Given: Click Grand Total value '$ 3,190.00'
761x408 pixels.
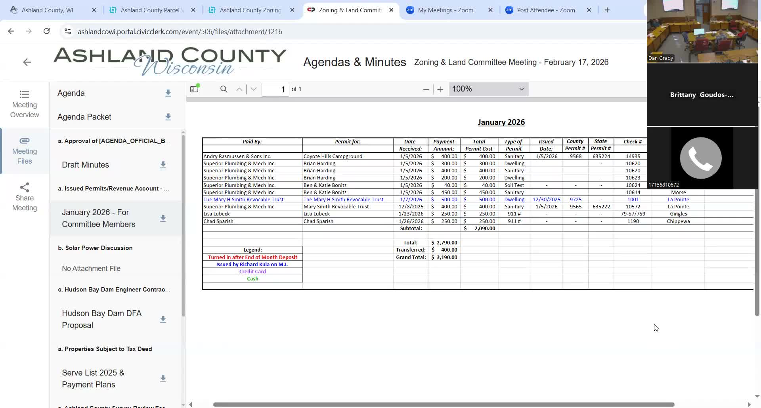Looking at the screenshot, I should tap(444, 257).
